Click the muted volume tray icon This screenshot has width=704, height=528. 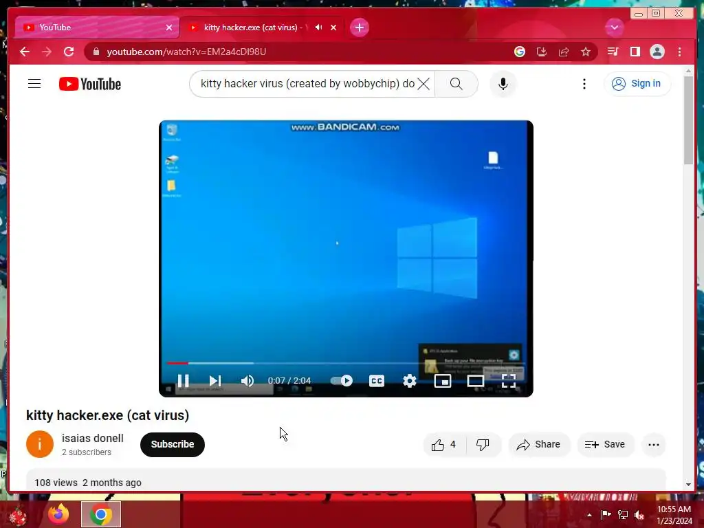point(639,515)
